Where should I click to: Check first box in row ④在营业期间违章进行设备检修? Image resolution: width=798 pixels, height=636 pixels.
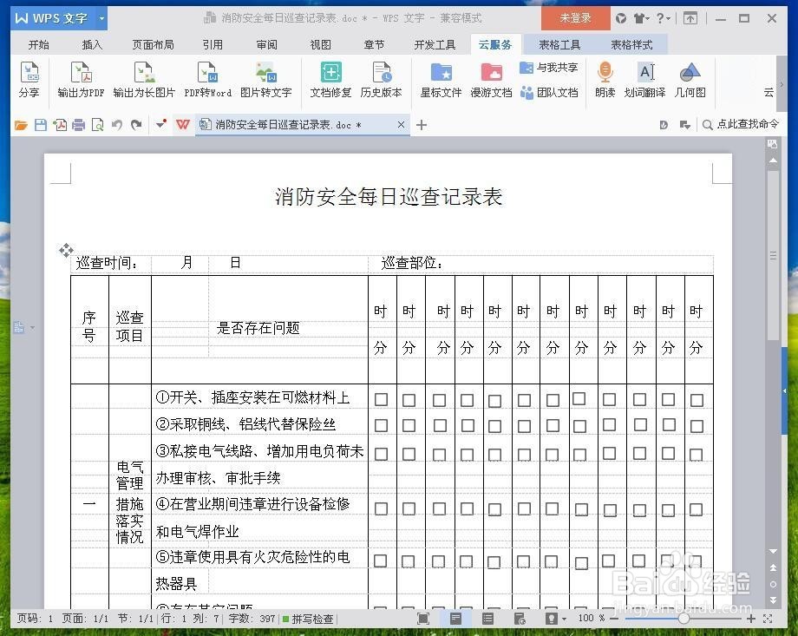pyautogui.click(x=381, y=508)
